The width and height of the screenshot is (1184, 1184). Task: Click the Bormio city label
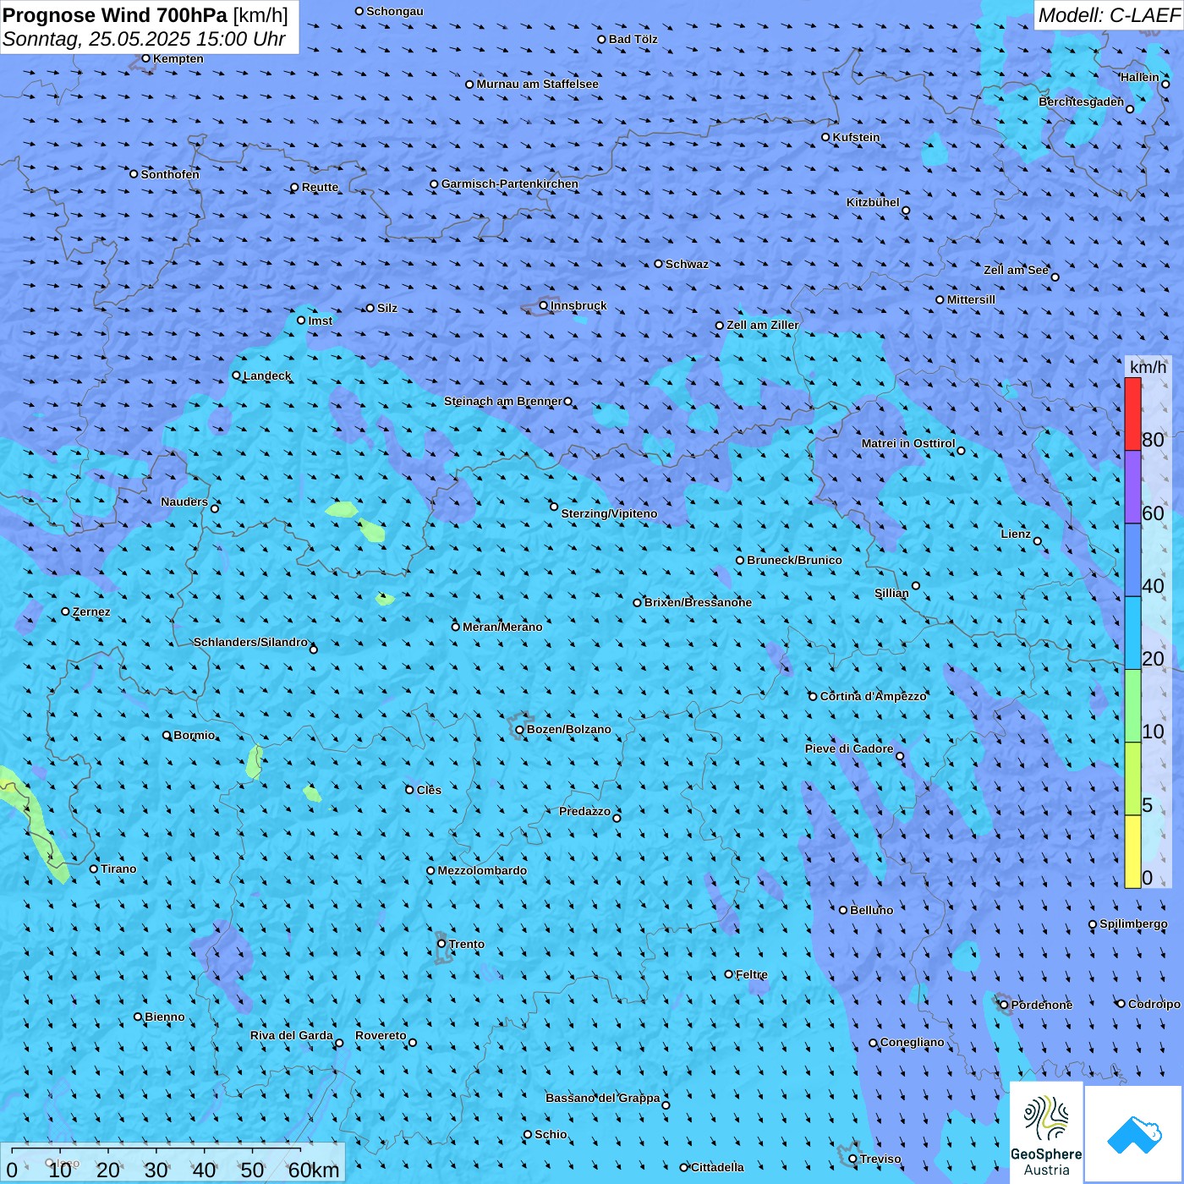click(x=194, y=735)
